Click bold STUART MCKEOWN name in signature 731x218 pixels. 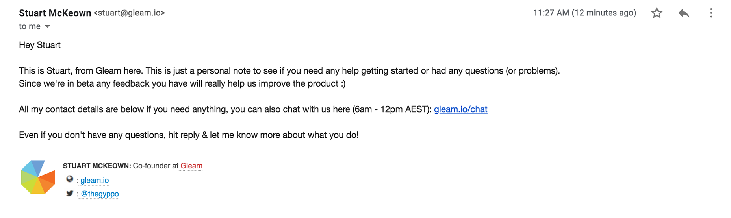(x=96, y=166)
